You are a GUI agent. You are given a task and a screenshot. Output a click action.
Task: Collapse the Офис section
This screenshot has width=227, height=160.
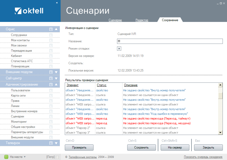[56, 29]
